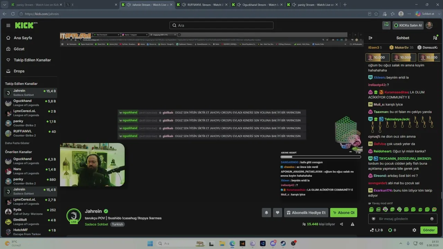This screenshot has width=443, height=249.
Task: Open Steam from the taskbar
Action: (283, 243)
